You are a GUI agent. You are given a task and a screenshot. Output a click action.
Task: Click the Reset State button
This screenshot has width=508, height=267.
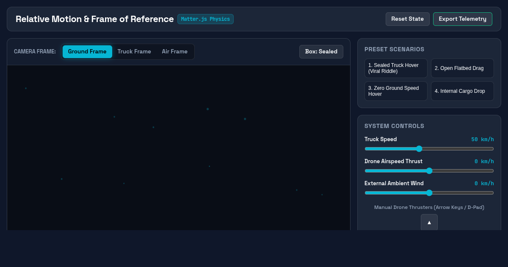point(408,19)
